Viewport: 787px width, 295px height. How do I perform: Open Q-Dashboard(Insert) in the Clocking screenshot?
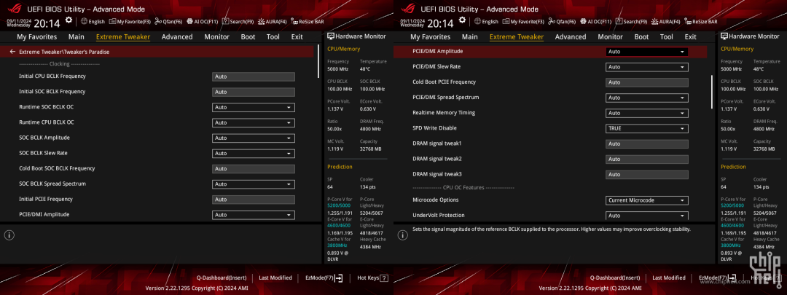(222, 278)
